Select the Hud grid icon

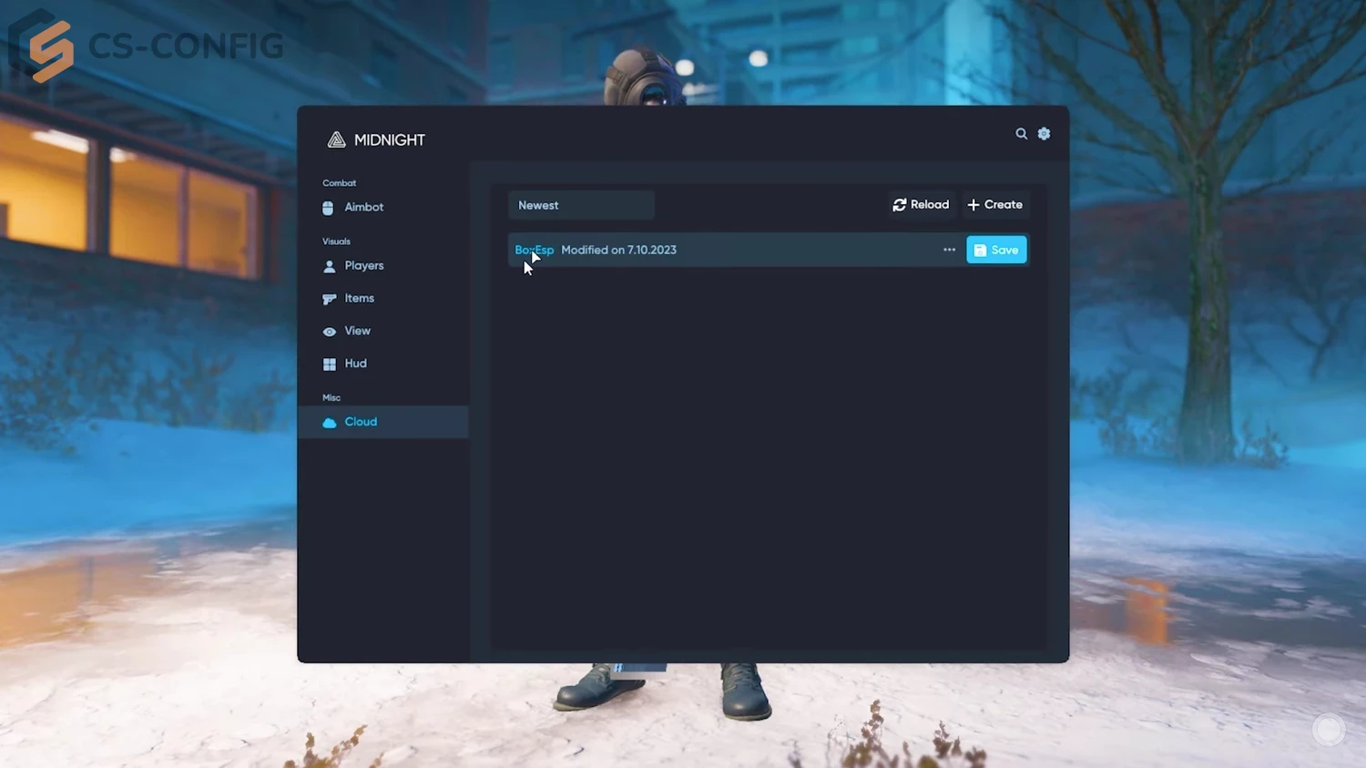click(328, 364)
